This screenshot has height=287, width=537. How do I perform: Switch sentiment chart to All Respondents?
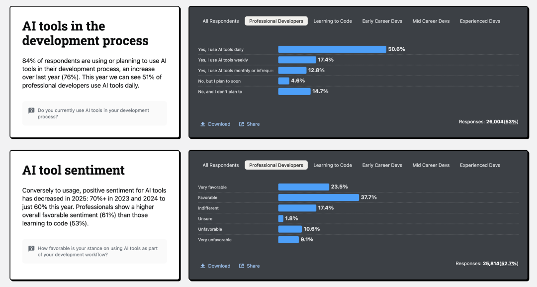pos(220,165)
